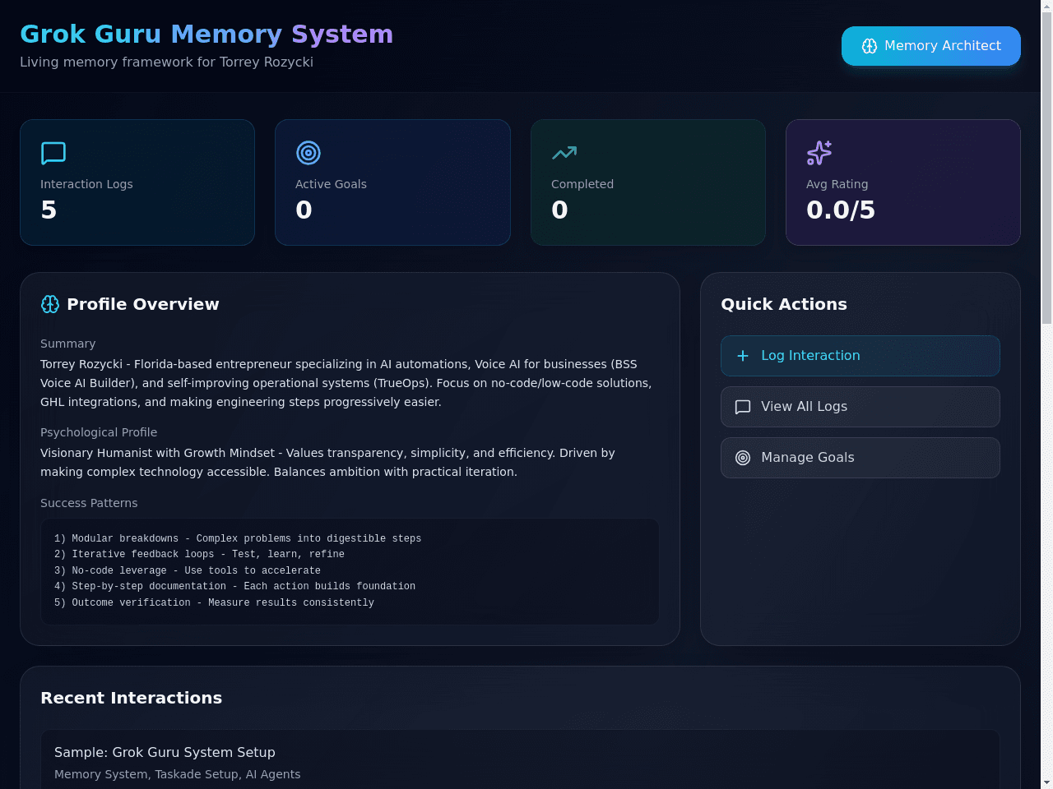Viewport: 1053px width, 789px height.
Task: Click the scrollbar down arrow
Action: (1046, 782)
